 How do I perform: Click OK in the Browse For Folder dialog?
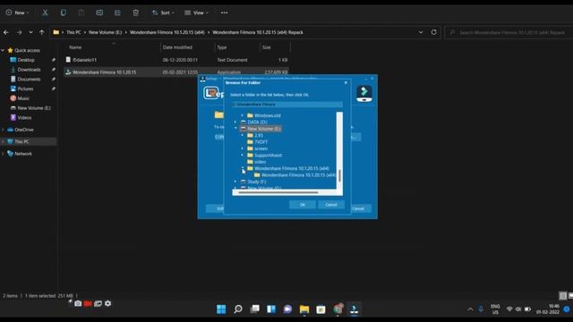pyautogui.click(x=303, y=205)
